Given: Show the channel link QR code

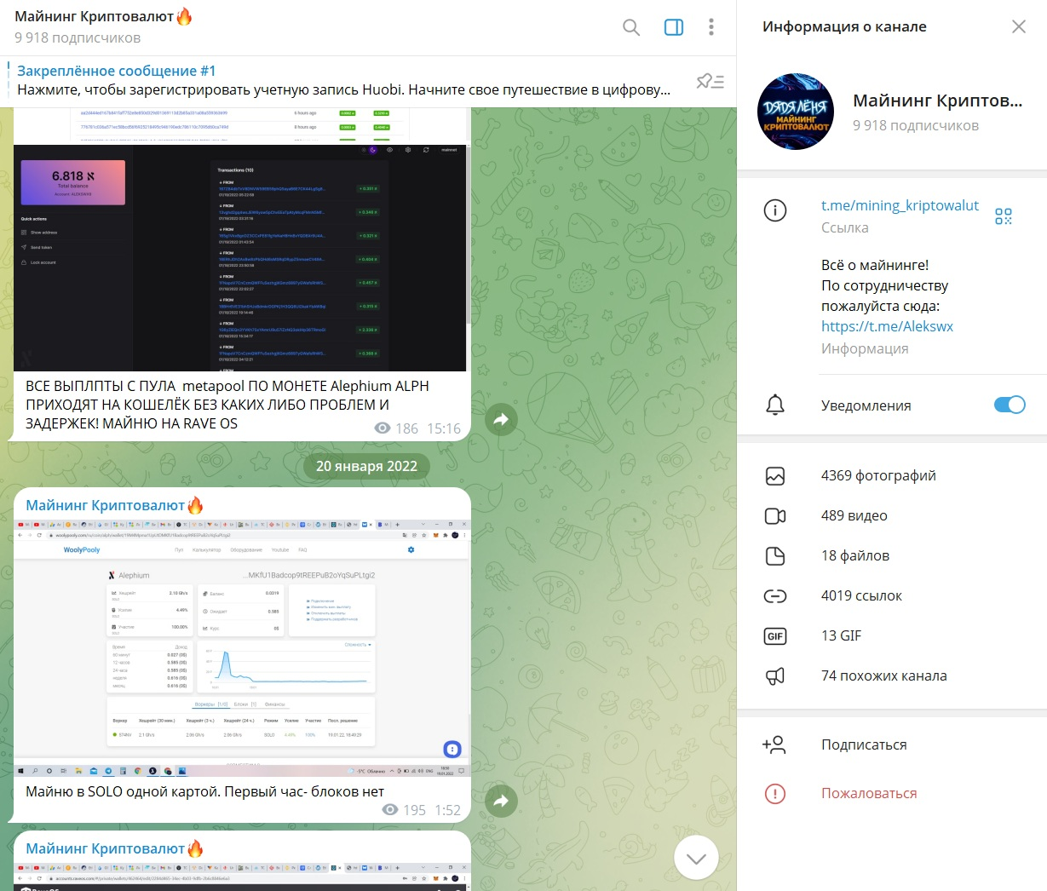Looking at the screenshot, I should [1004, 216].
